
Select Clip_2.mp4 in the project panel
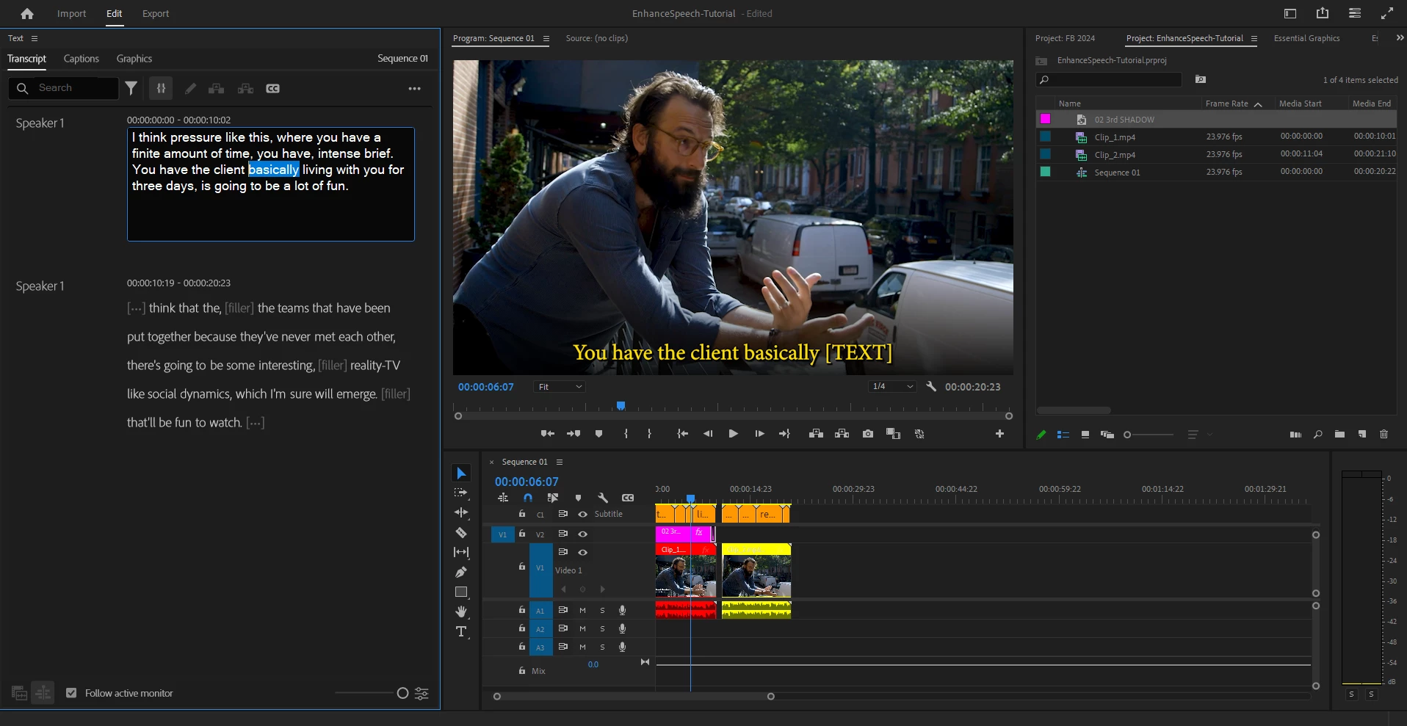1115,155
